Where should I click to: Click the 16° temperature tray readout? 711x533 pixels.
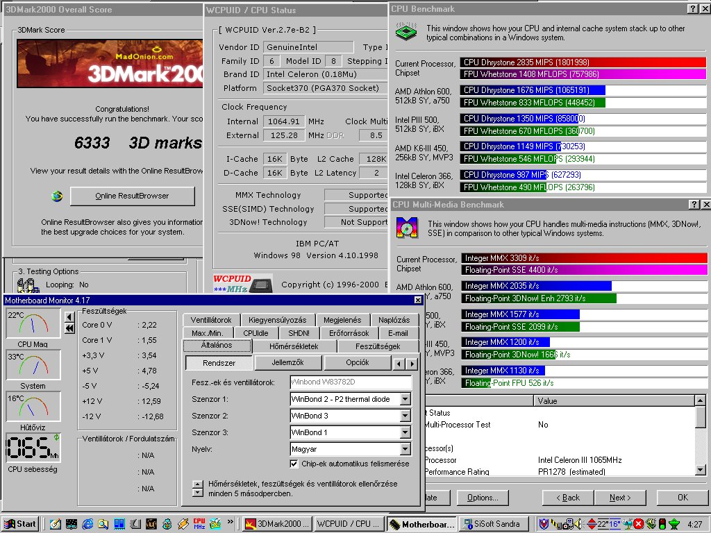pos(614,524)
